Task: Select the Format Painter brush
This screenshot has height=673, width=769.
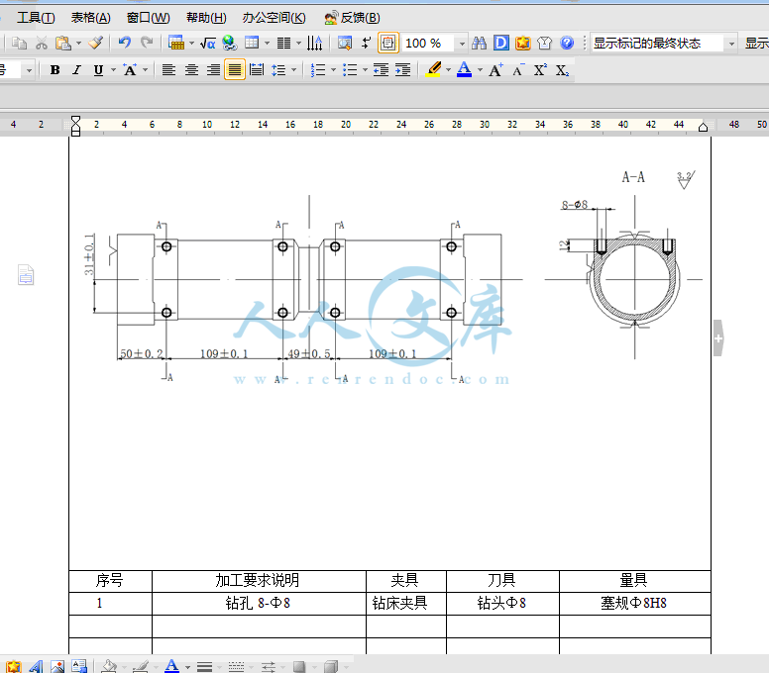Action: 96,43
